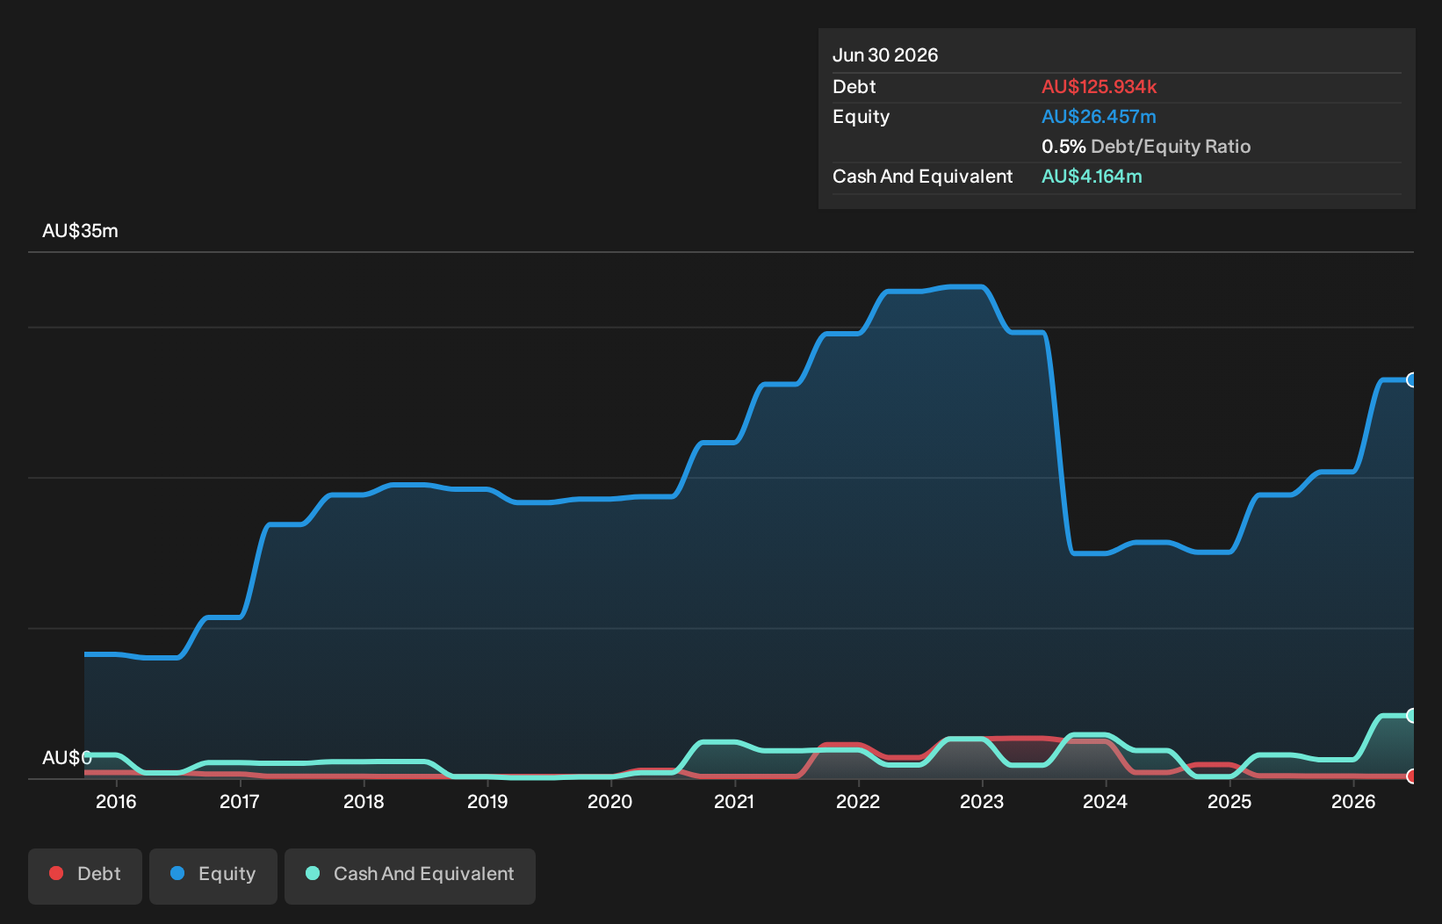
Task: Click the 0.5% Debt/Equity Ratio text
Action: coord(1146,147)
